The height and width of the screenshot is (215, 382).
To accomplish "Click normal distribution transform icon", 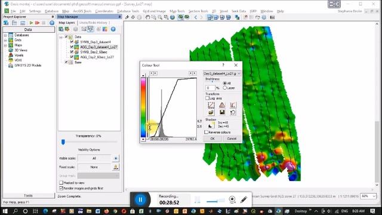I will (x=221, y=105).
